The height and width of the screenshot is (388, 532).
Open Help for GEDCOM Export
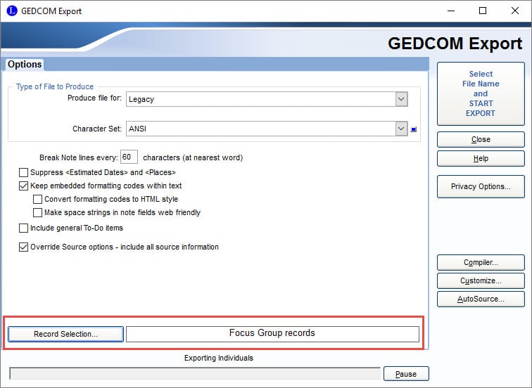481,158
